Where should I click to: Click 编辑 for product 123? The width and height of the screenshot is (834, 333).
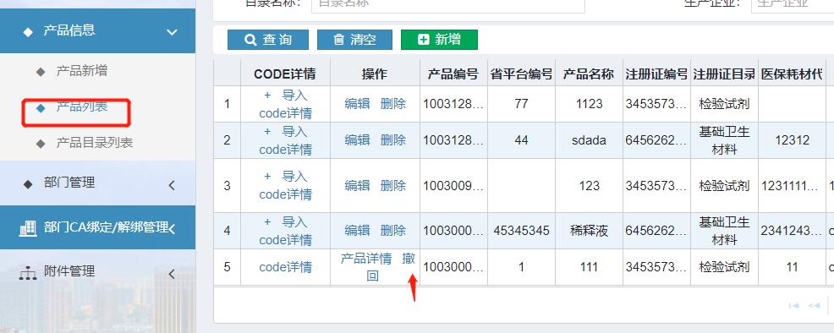pyautogui.click(x=358, y=186)
